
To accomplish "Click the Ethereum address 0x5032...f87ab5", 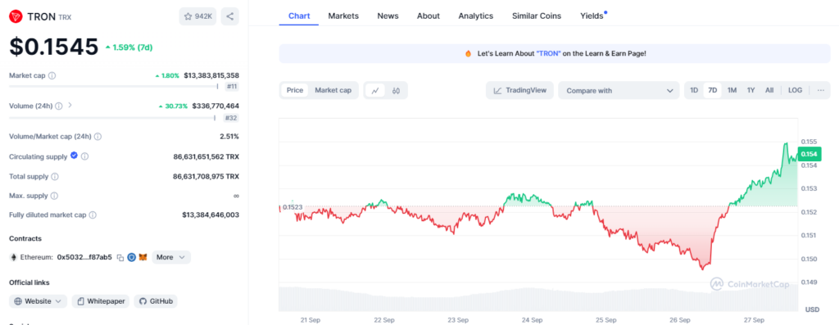I will [84, 257].
